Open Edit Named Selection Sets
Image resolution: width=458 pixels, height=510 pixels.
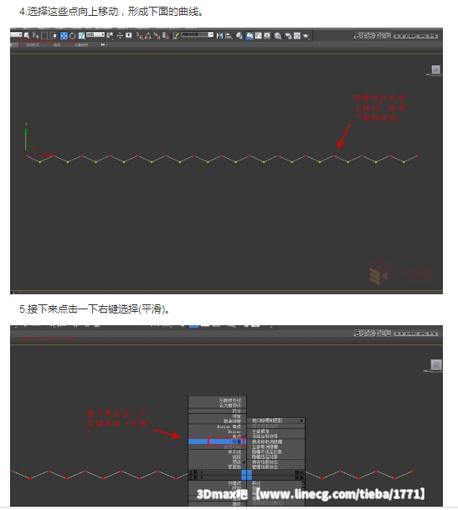pos(175,35)
